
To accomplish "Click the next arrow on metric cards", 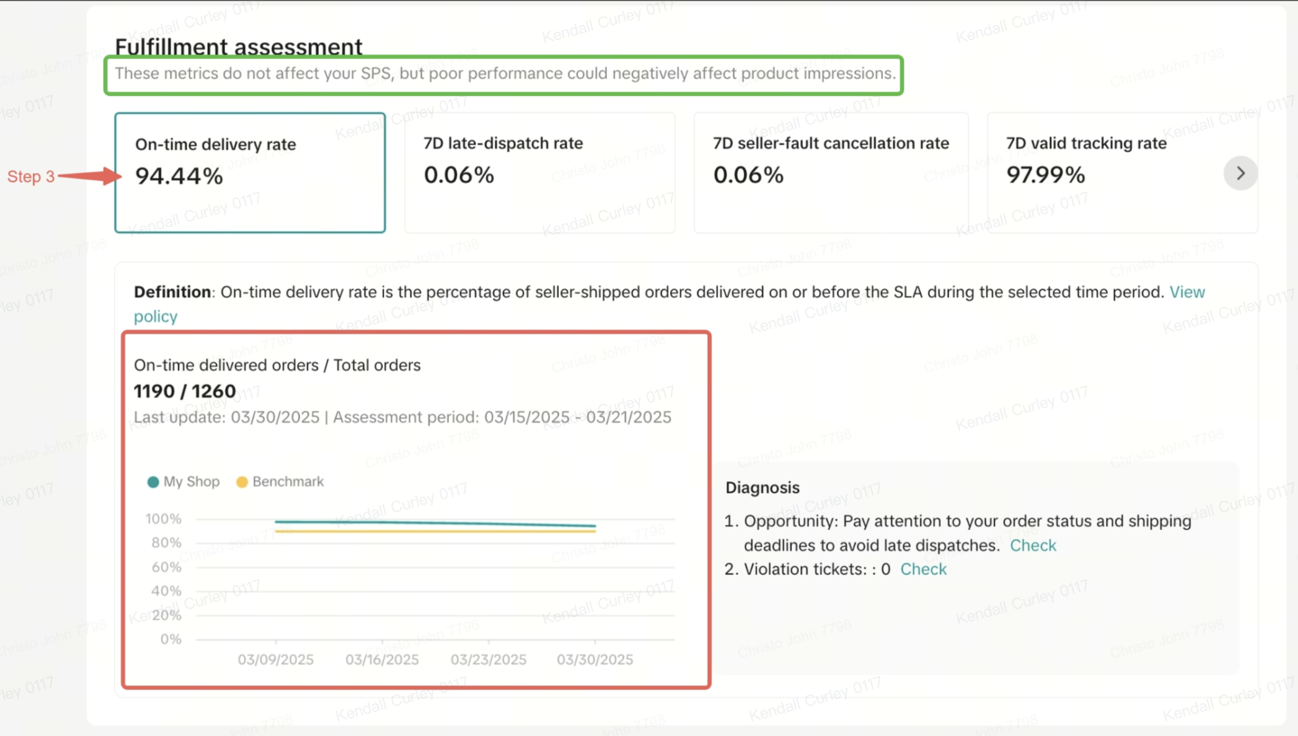I will 1240,174.
